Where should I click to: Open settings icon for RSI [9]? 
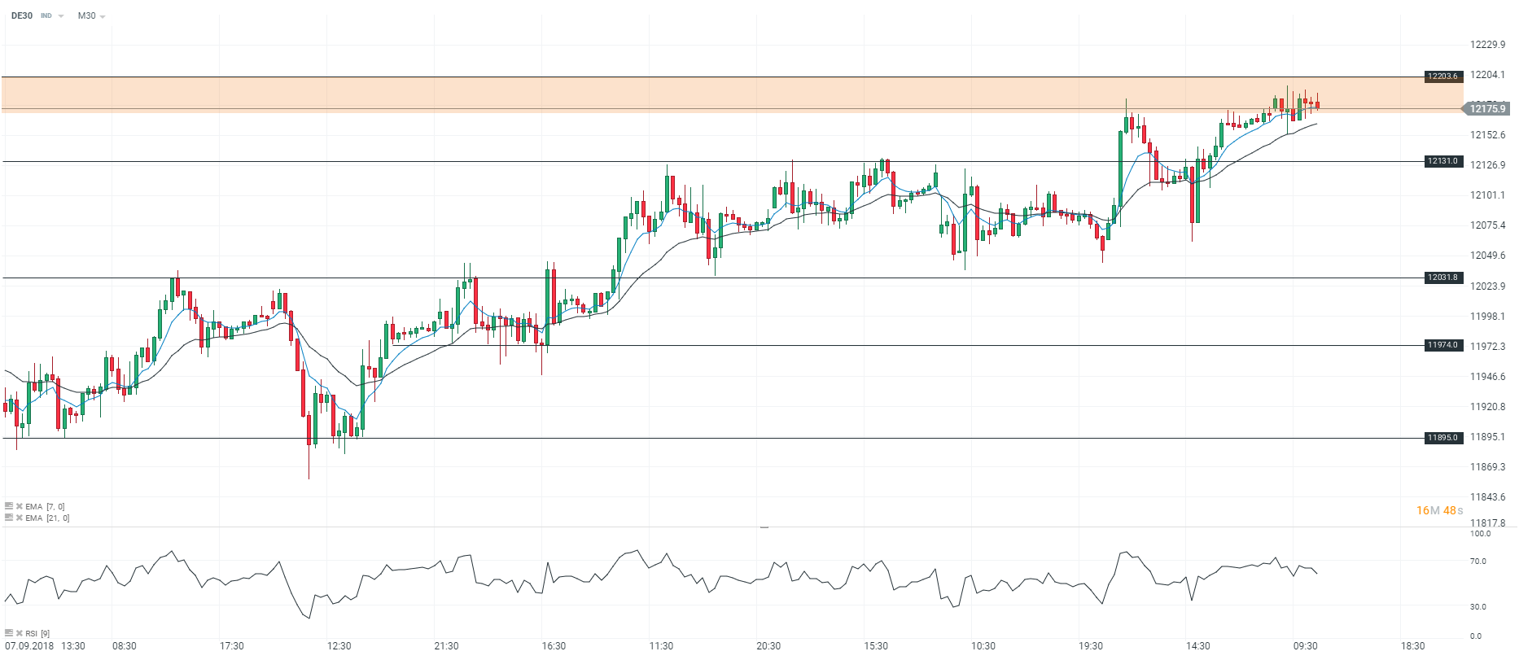(9, 632)
